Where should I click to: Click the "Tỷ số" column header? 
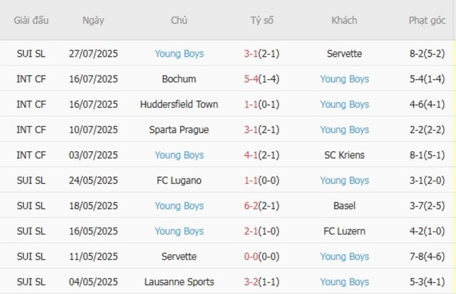(262, 21)
